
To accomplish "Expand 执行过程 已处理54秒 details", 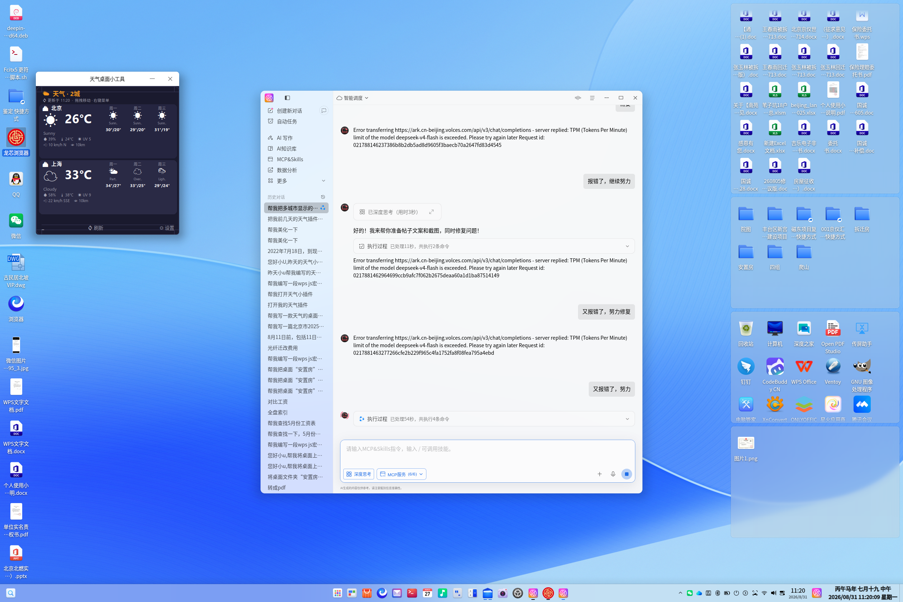I will pos(494,419).
